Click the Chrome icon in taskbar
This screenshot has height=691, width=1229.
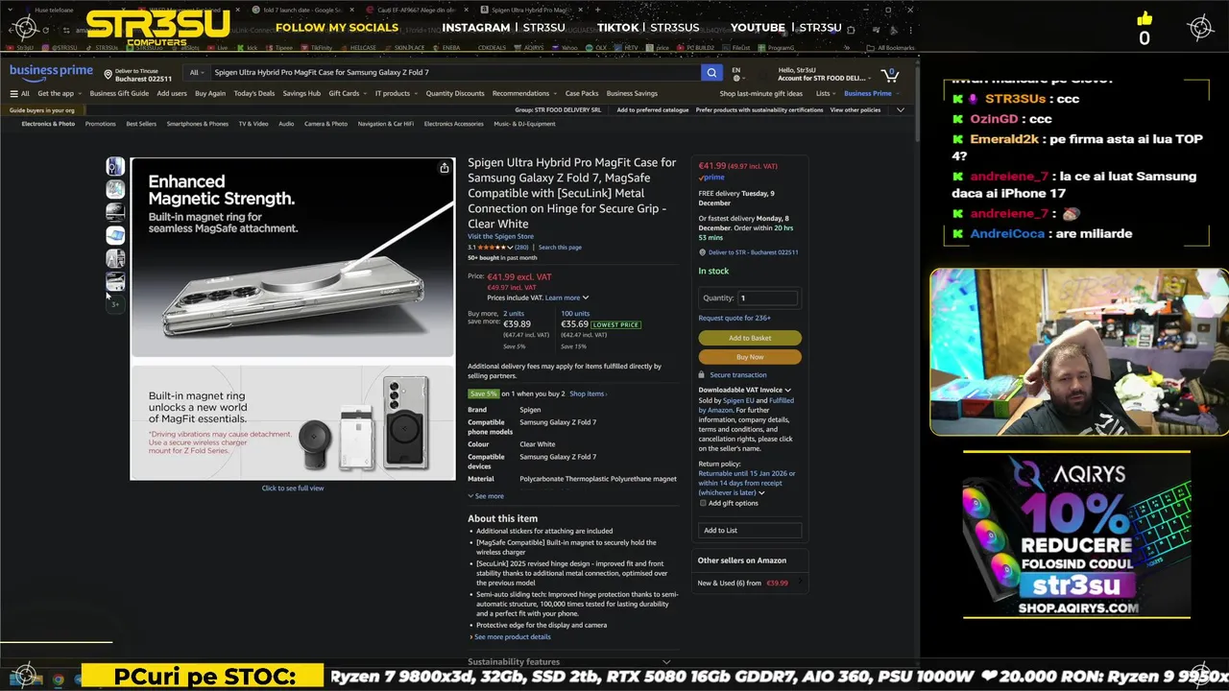pos(58,679)
